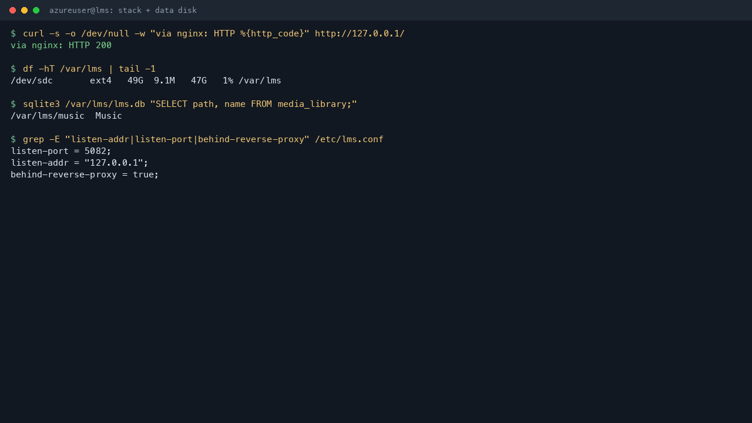Click the 'listen-addr = "127.0.0.1";' line
Viewport: 752px width, 423px height.
pos(79,163)
